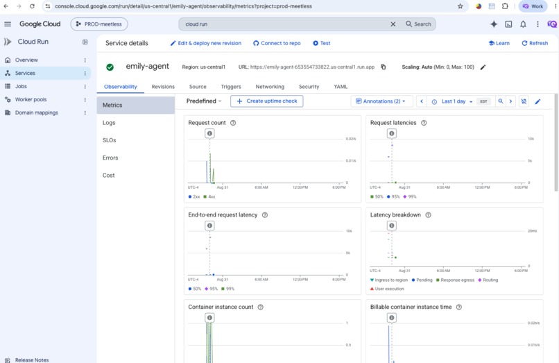Screen dimensions: 559x363
Task: Open the Learn panel
Action: (x=499, y=43)
